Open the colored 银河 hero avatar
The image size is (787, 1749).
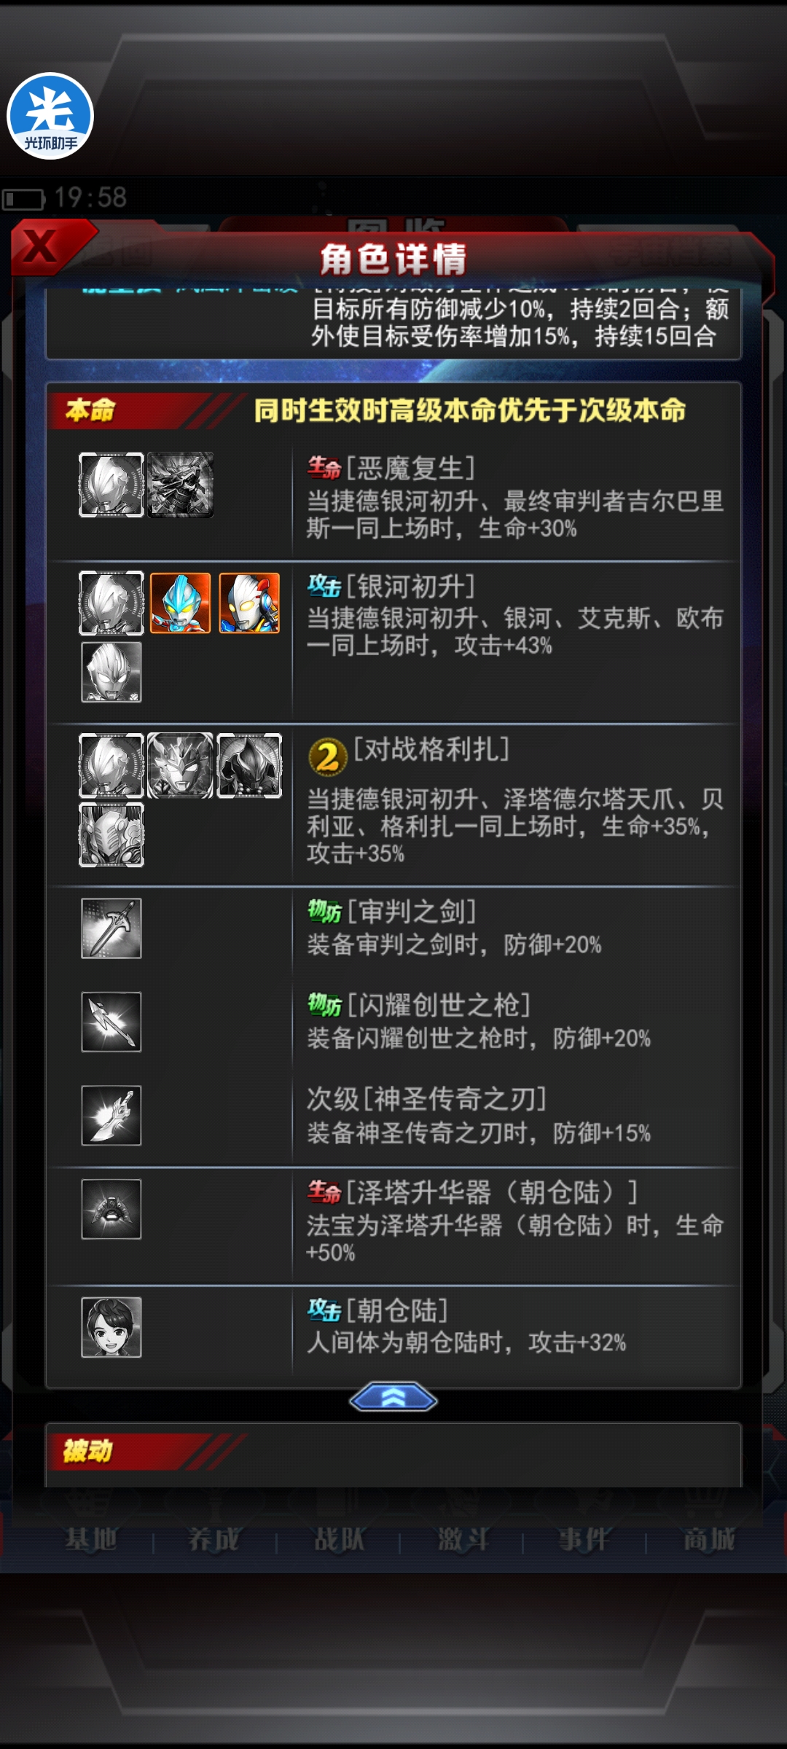coord(181,603)
